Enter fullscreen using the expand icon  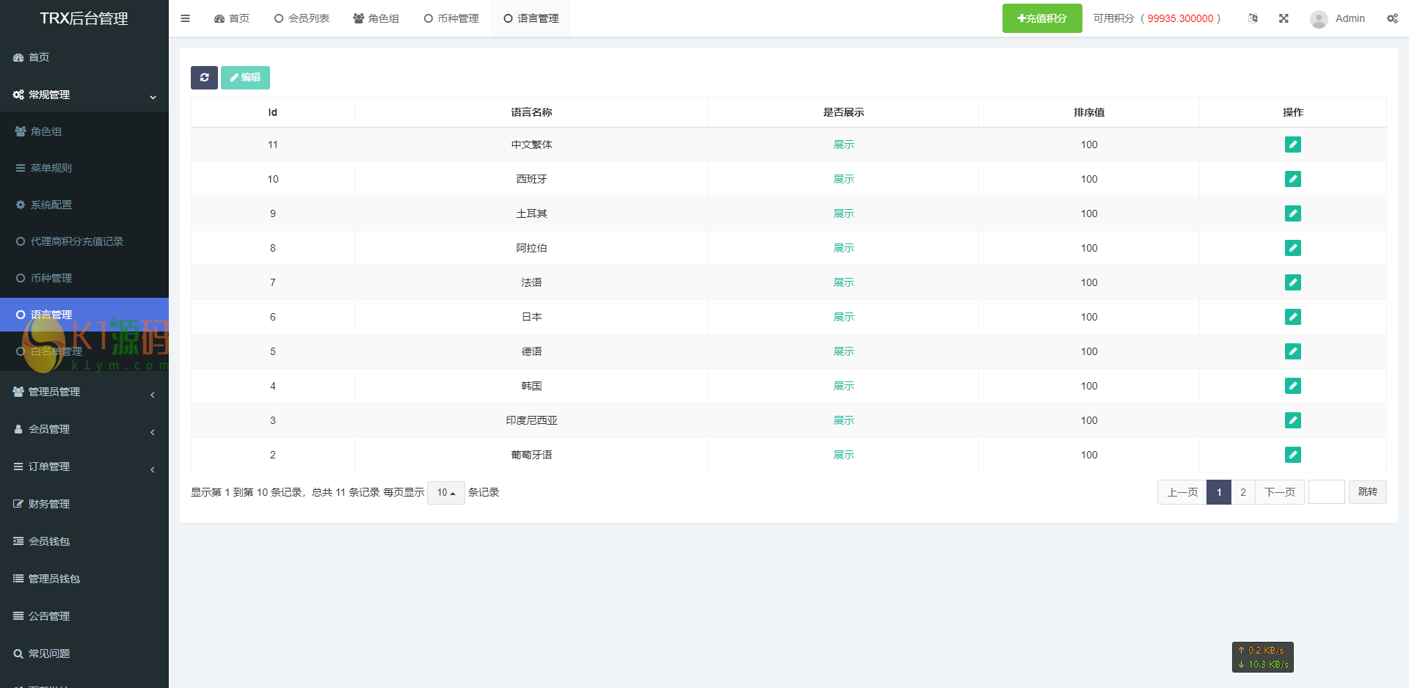(1284, 18)
